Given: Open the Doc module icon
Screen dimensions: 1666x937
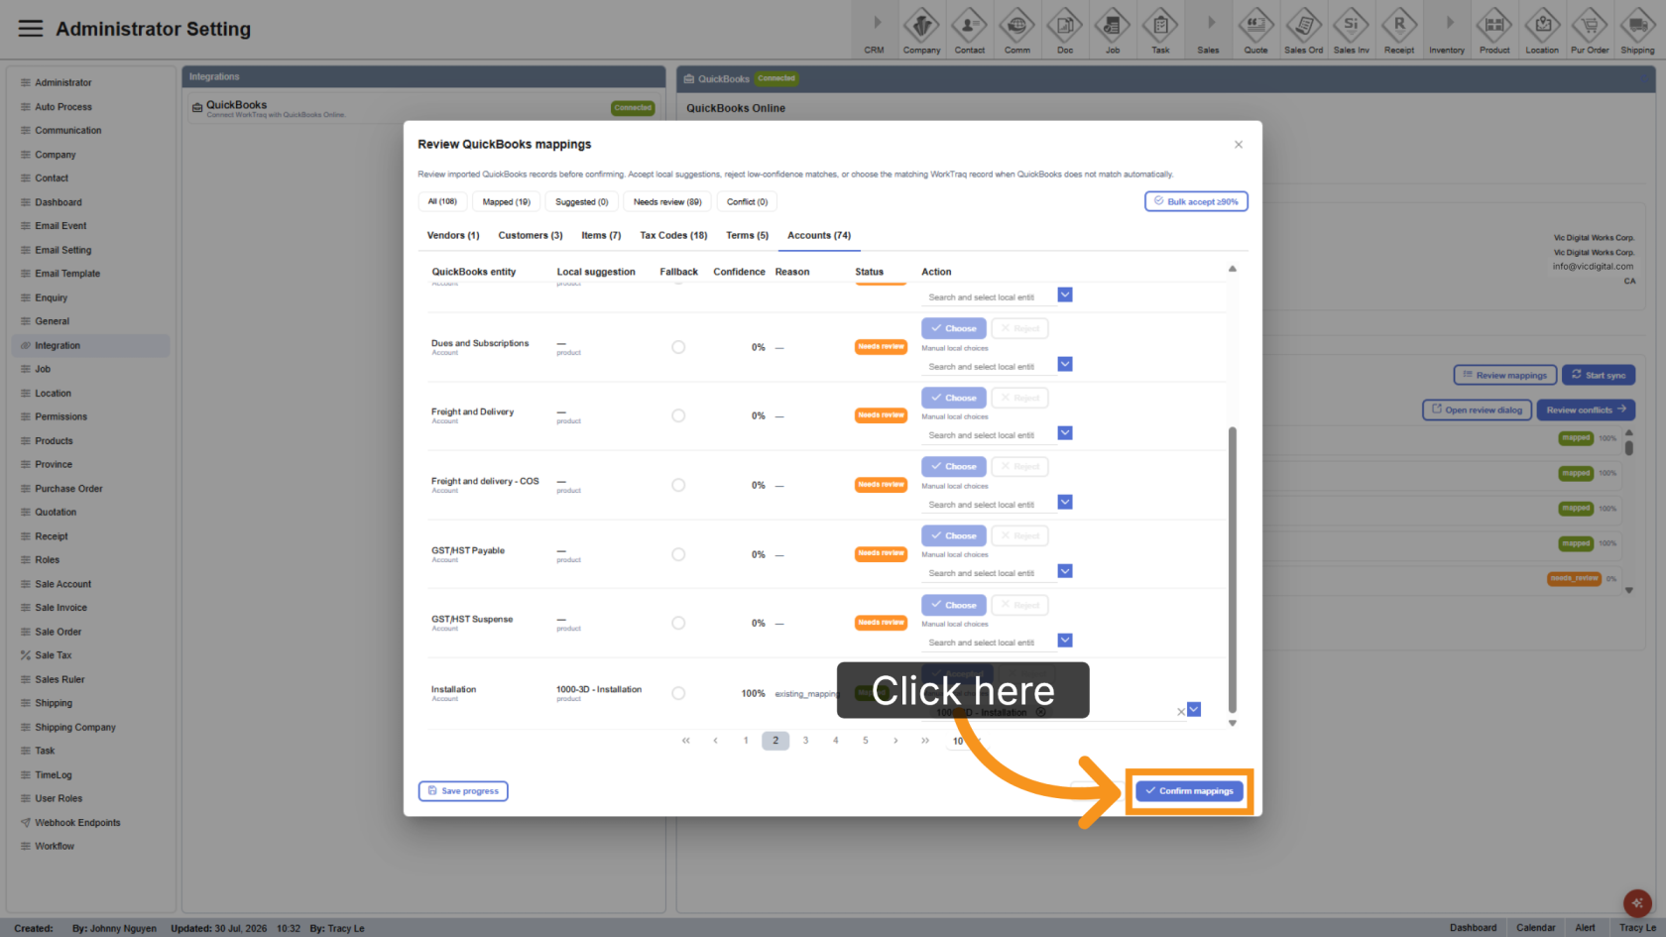Looking at the screenshot, I should click(1064, 30).
